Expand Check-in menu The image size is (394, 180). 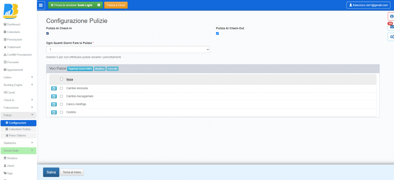click(x=18, y=100)
